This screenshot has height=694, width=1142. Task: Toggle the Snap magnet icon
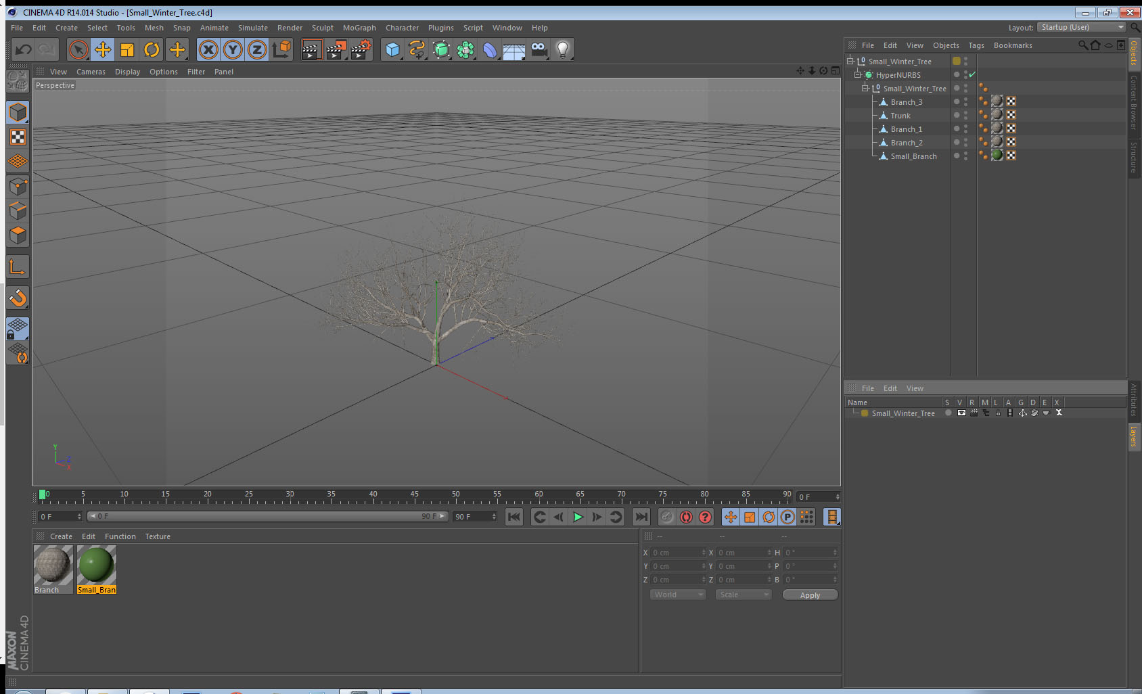pyautogui.click(x=18, y=298)
